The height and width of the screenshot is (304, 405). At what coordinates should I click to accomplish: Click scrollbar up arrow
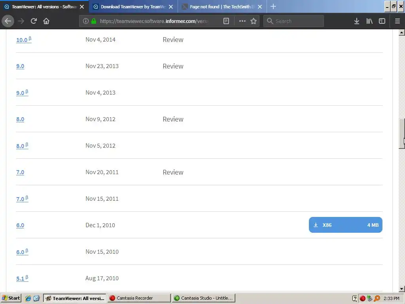coord(401,32)
